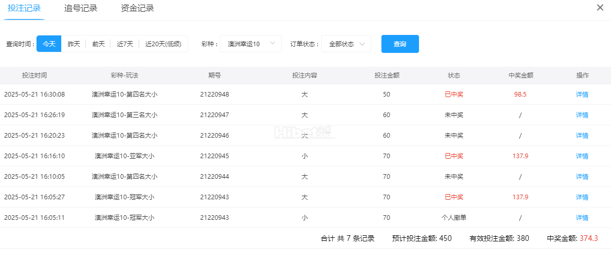
Task: Open the 全部状态 order status dropdown
Action: tap(346, 44)
